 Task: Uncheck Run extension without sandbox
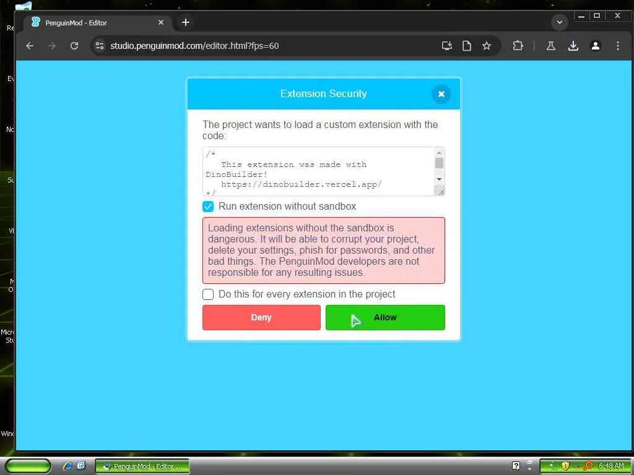[x=208, y=207]
